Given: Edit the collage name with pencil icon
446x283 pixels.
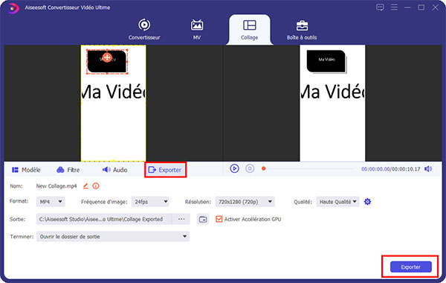Looking at the screenshot, I should pyautogui.click(x=85, y=186).
